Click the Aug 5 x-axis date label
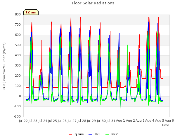This screenshot has height=140, width=187. [160, 121]
